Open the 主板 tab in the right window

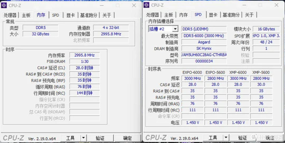(x=169, y=15)
